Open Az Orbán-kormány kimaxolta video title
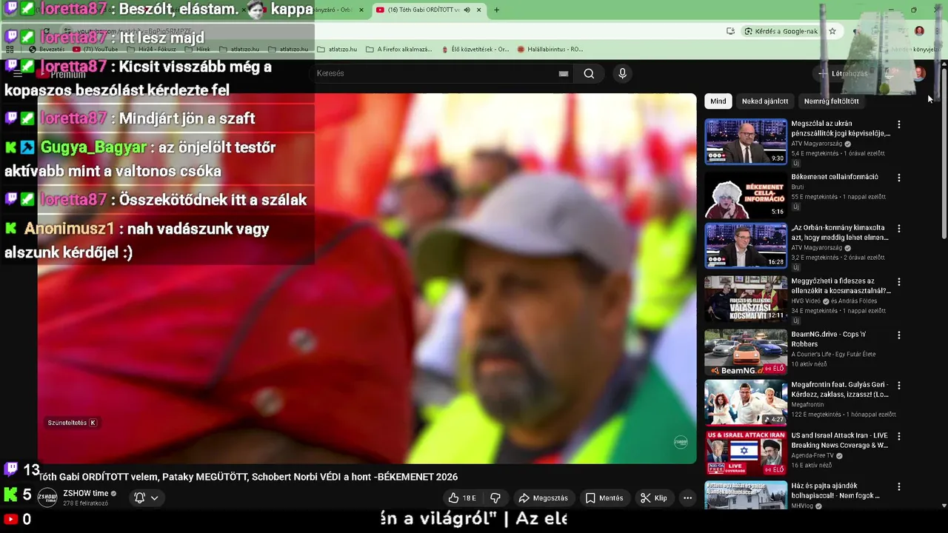This screenshot has width=948, height=533. click(840, 232)
